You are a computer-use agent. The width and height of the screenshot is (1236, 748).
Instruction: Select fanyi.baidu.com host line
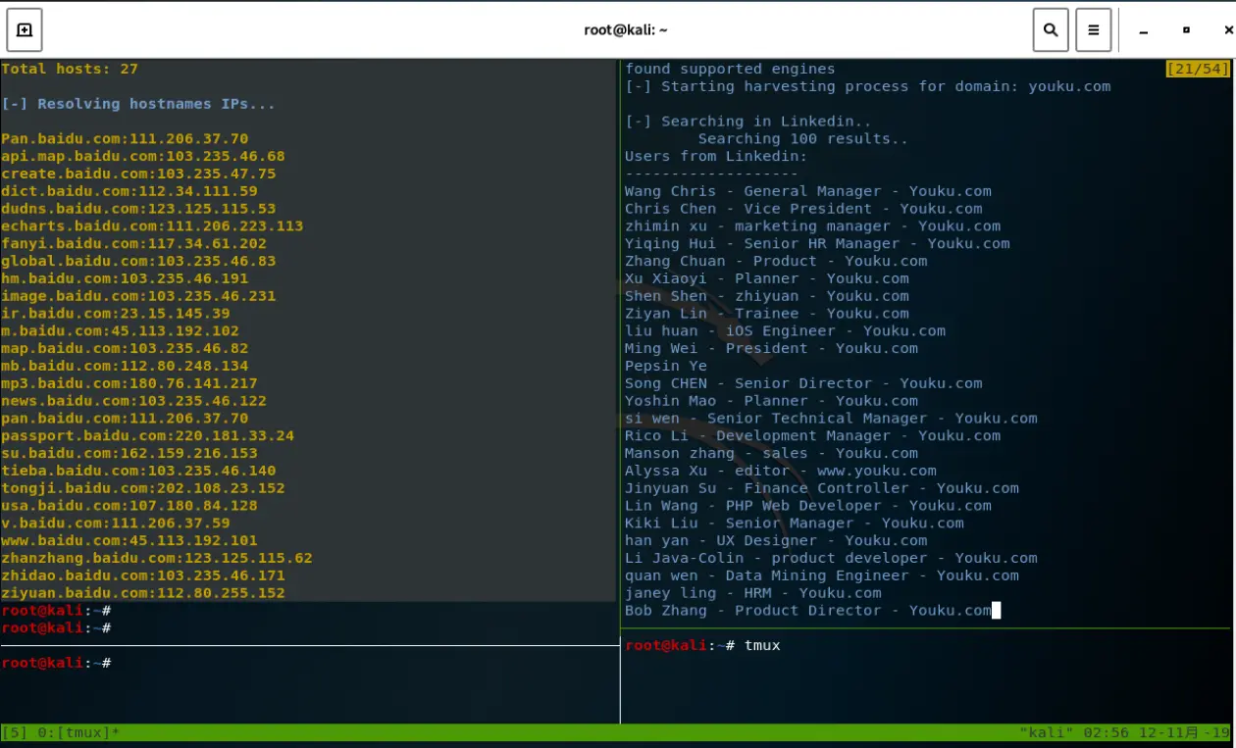point(133,243)
